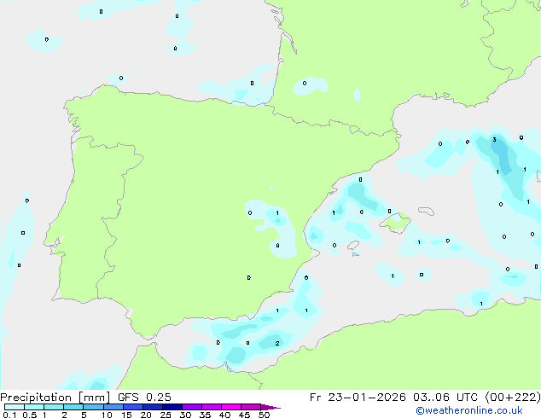Click the 'Fr 23-01-2026' date text
Screen dimensions: 541x418
pos(358,398)
